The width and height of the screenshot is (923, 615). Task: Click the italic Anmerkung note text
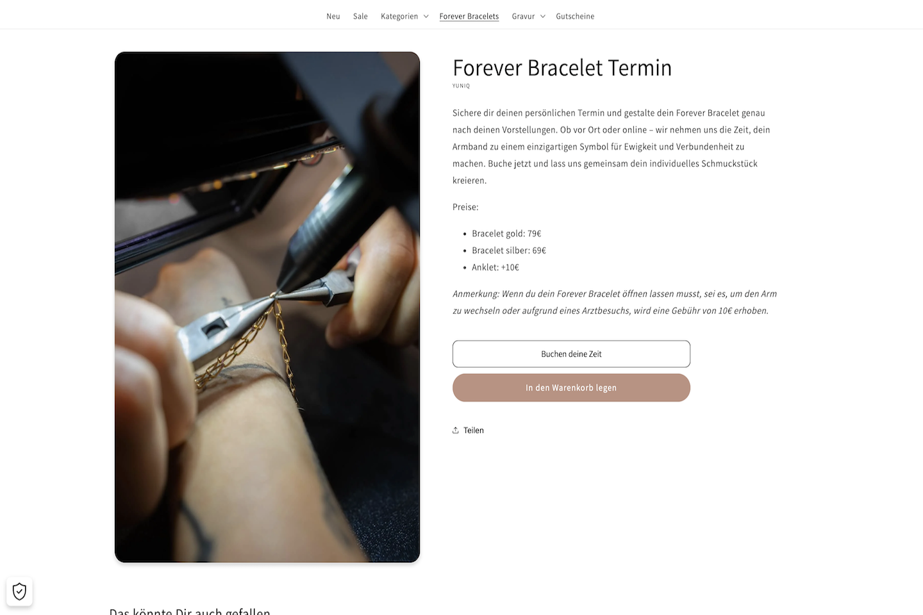[615, 302]
